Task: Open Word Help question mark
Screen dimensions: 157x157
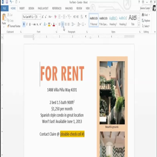Action: click(x=139, y=2)
